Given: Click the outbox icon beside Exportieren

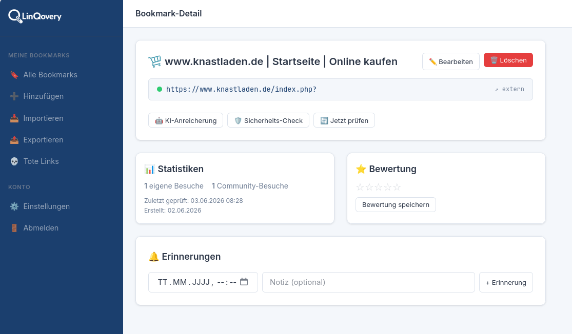Looking at the screenshot, I should [14, 139].
